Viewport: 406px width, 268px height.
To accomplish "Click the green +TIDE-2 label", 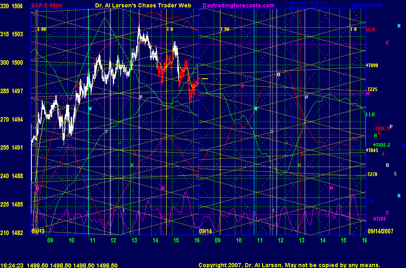I will click(x=382, y=145).
